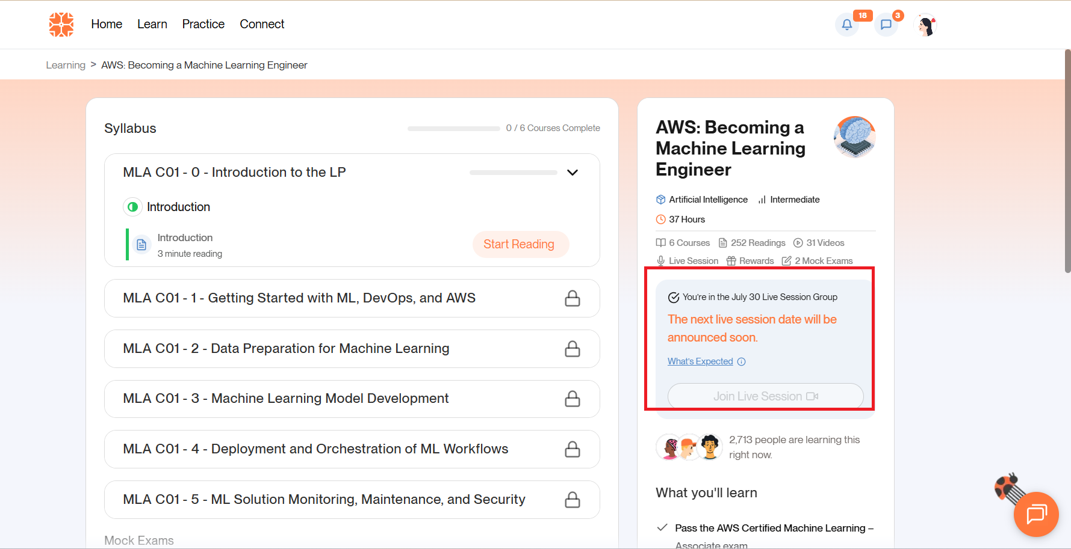Image resolution: width=1071 pixels, height=549 pixels.
Task: Click the Rewards gift icon
Action: [x=731, y=260]
